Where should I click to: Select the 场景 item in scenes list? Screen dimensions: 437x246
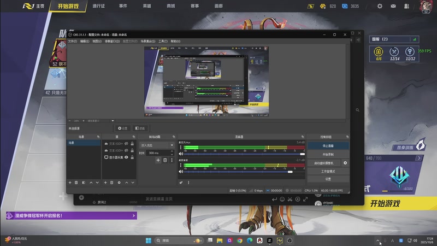[84, 143]
